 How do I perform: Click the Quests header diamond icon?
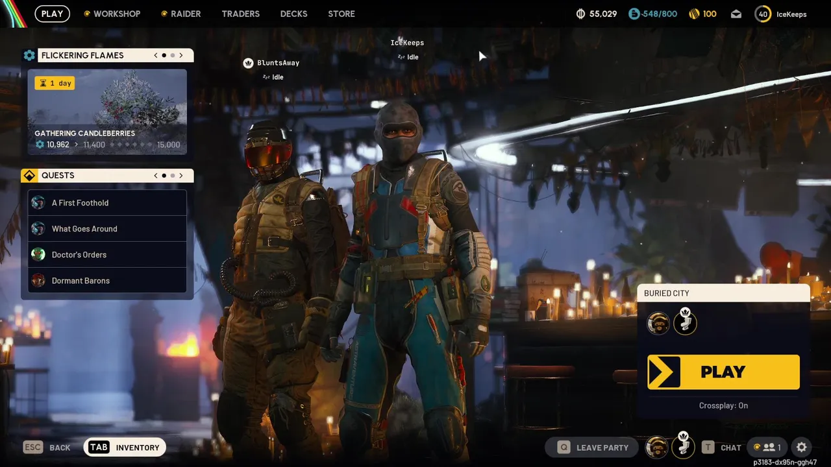[x=29, y=175]
